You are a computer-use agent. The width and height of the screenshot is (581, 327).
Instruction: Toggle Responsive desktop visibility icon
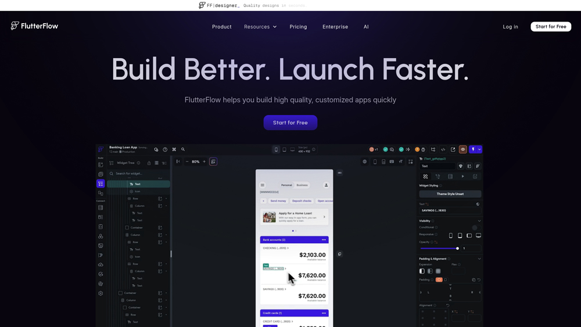coord(478,236)
